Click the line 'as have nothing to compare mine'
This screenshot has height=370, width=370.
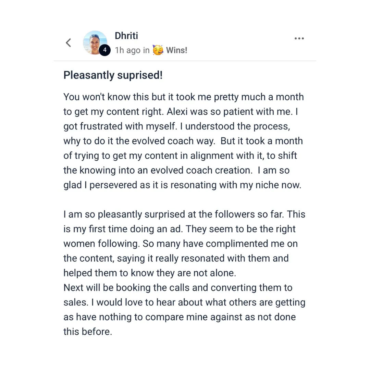point(180,317)
